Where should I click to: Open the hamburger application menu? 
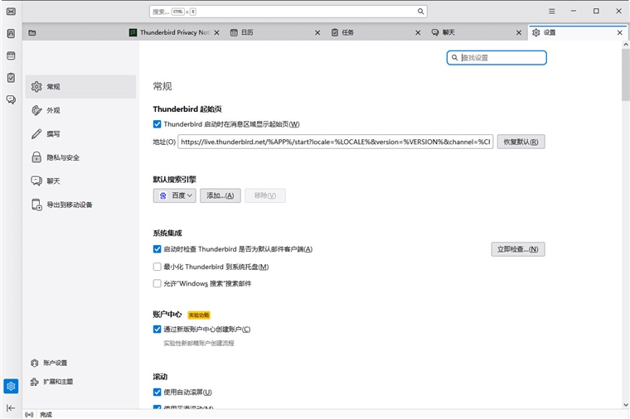(x=551, y=12)
